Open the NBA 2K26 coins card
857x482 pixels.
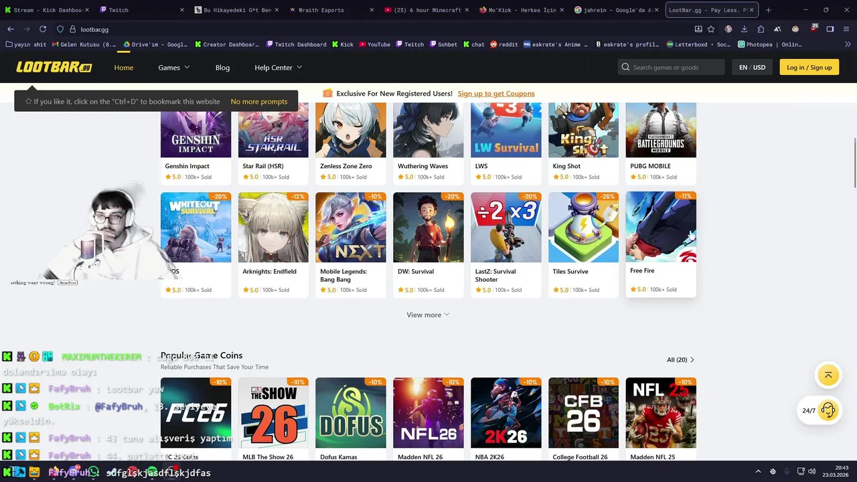[x=505, y=419]
